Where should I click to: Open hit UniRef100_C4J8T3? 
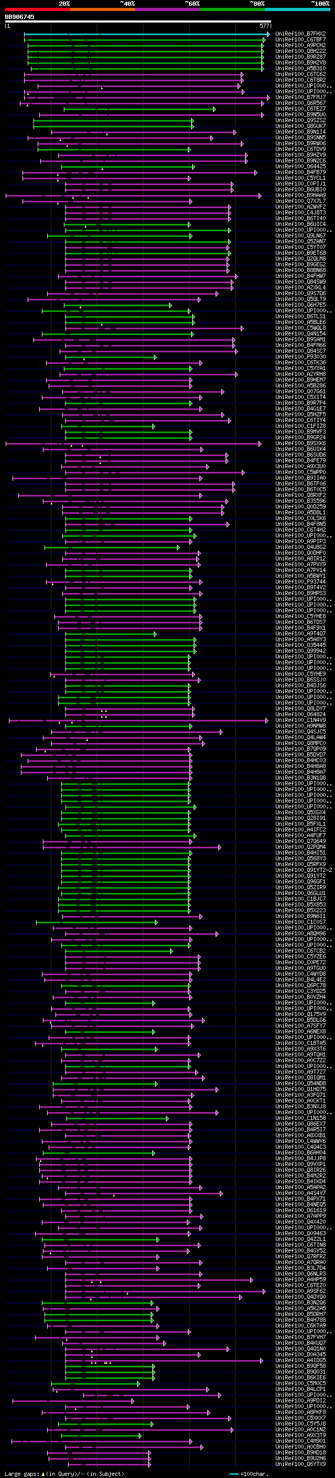click(x=300, y=213)
